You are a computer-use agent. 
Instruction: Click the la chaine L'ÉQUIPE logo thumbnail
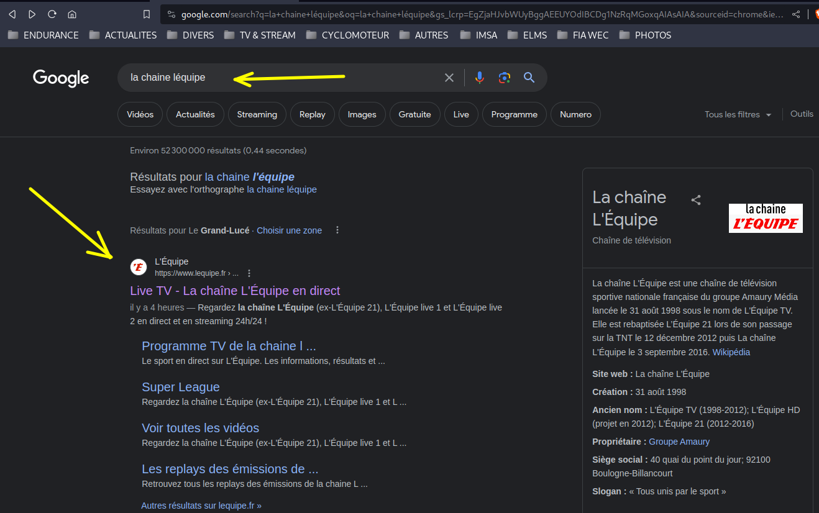[766, 218]
